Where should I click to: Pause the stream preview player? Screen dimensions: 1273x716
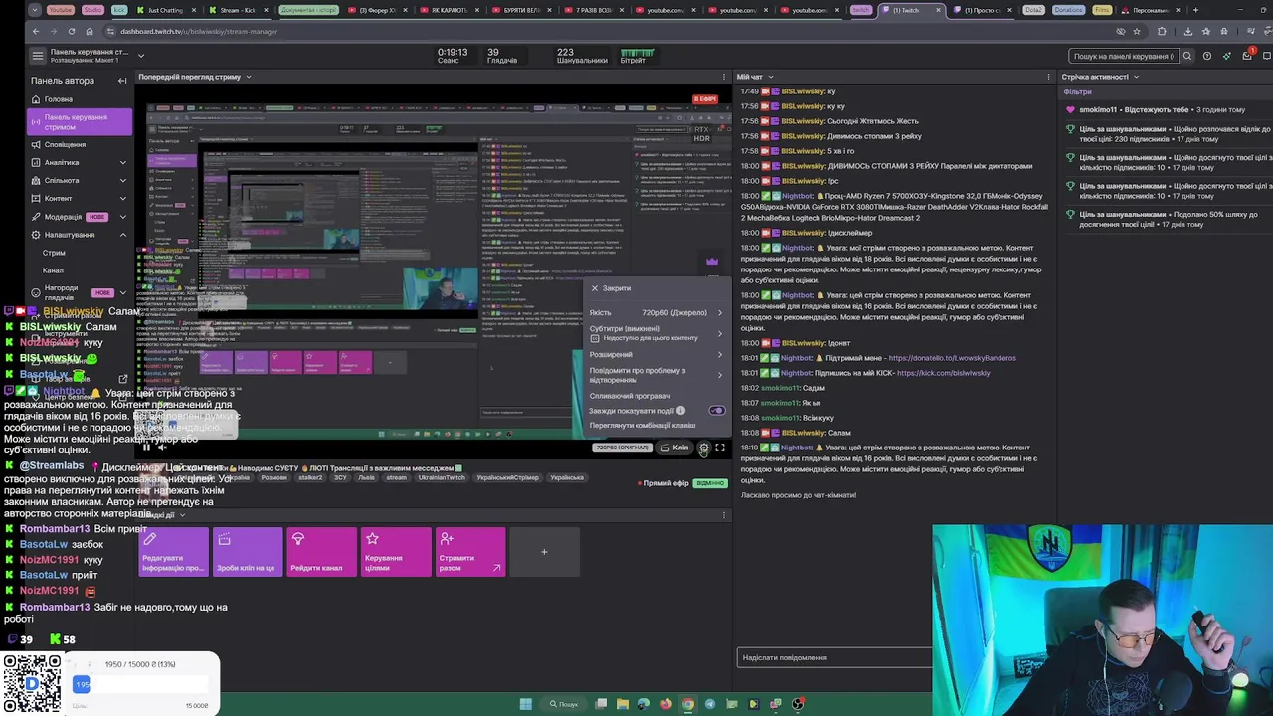pos(146,447)
